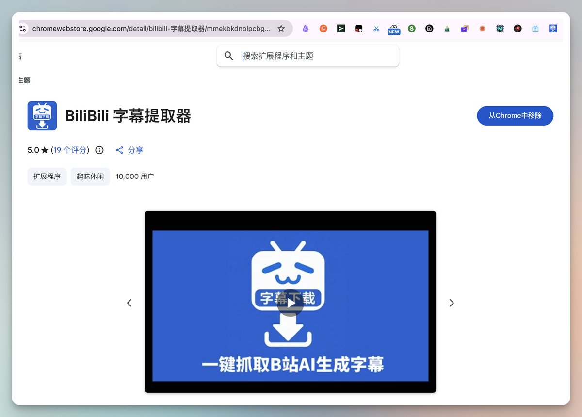The image size is (582, 417).
Task: Click the URL in the address bar
Action: point(151,29)
